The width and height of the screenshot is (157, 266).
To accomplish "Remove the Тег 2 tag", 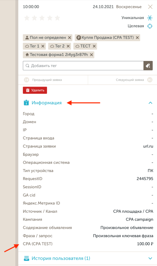I will 68,46.
